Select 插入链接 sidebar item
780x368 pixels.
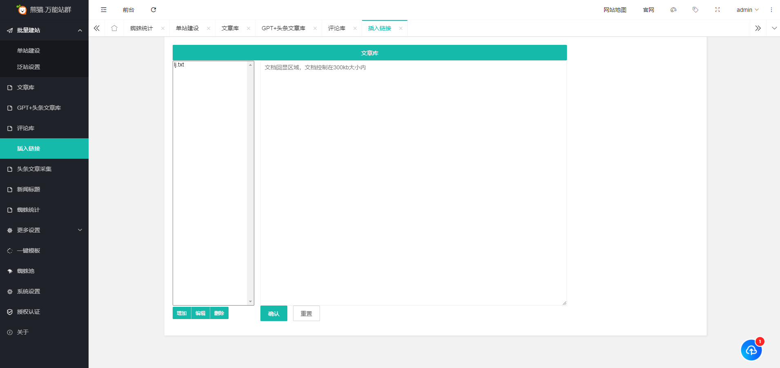pos(44,149)
